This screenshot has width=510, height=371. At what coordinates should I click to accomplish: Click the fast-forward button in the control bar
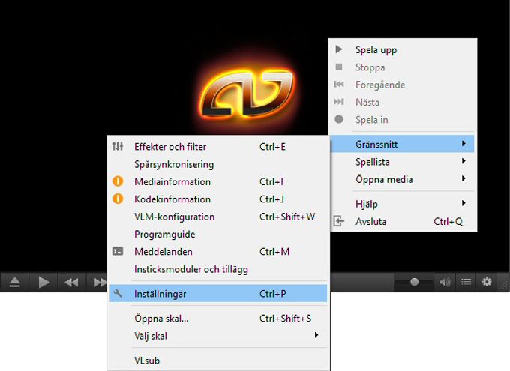coord(100,282)
